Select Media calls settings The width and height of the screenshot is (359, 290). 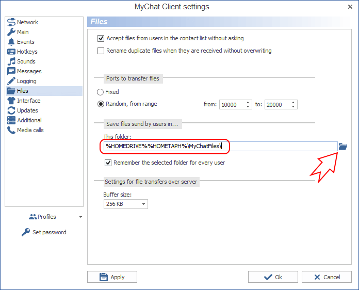(44, 130)
